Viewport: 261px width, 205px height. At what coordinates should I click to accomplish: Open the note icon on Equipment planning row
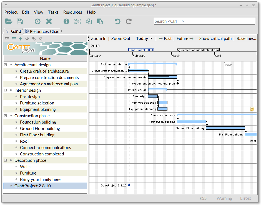tap(252, 109)
